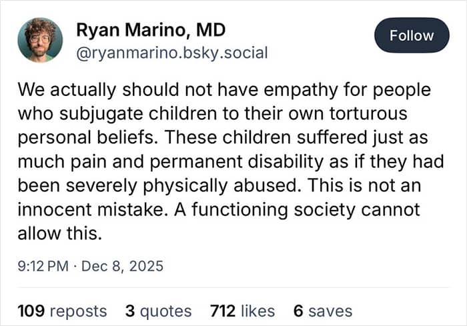
Task: Click the Dec 8, 2025 date
Action: tap(123, 267)
